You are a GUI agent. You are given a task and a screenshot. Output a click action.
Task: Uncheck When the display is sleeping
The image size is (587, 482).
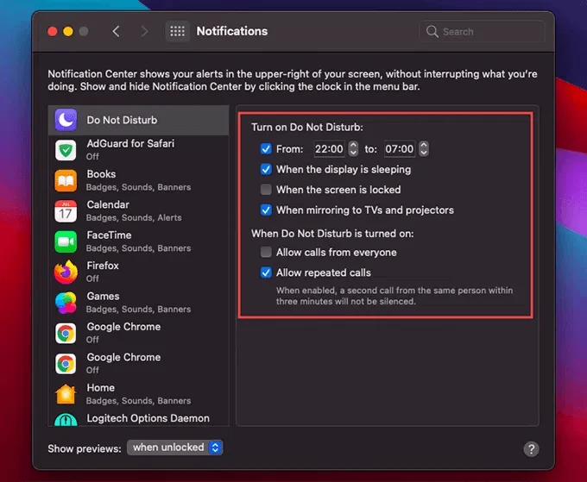click(266, 169)
